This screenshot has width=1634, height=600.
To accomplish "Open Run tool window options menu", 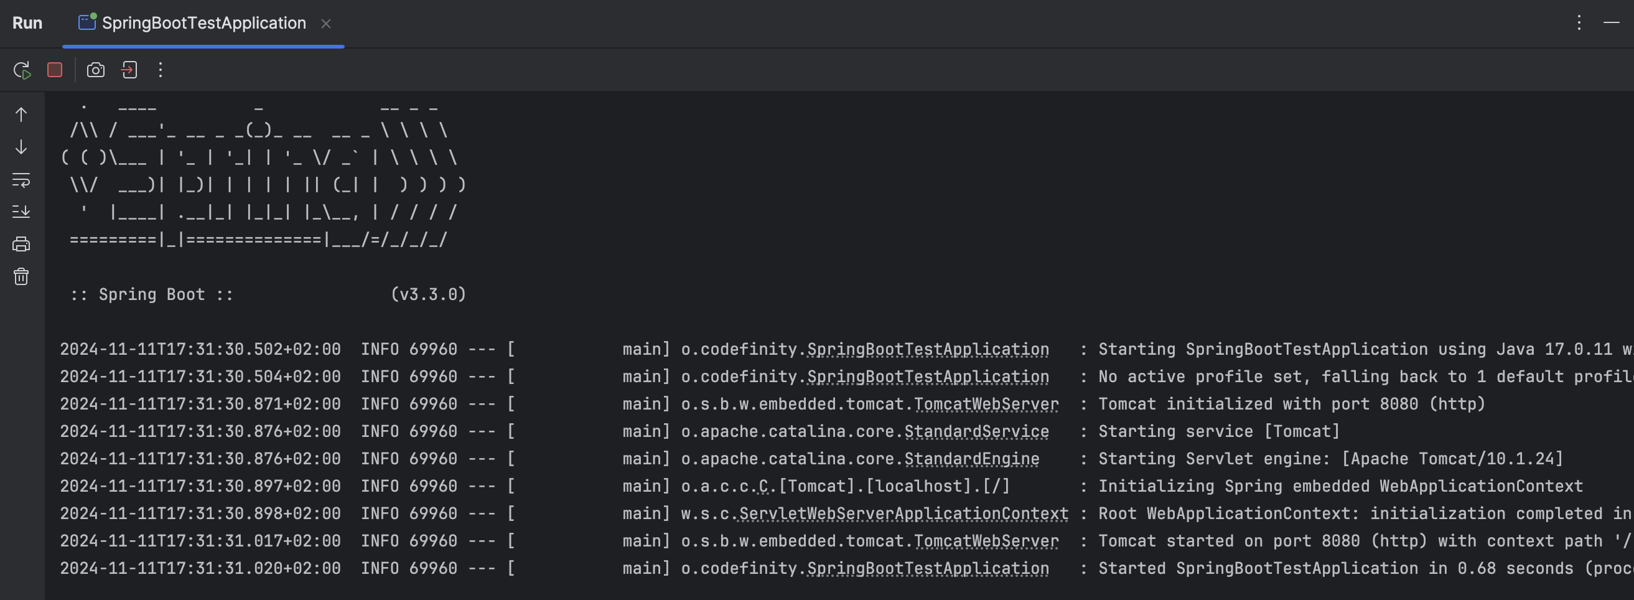I will pyautogui.click(x=1579, y=23).
